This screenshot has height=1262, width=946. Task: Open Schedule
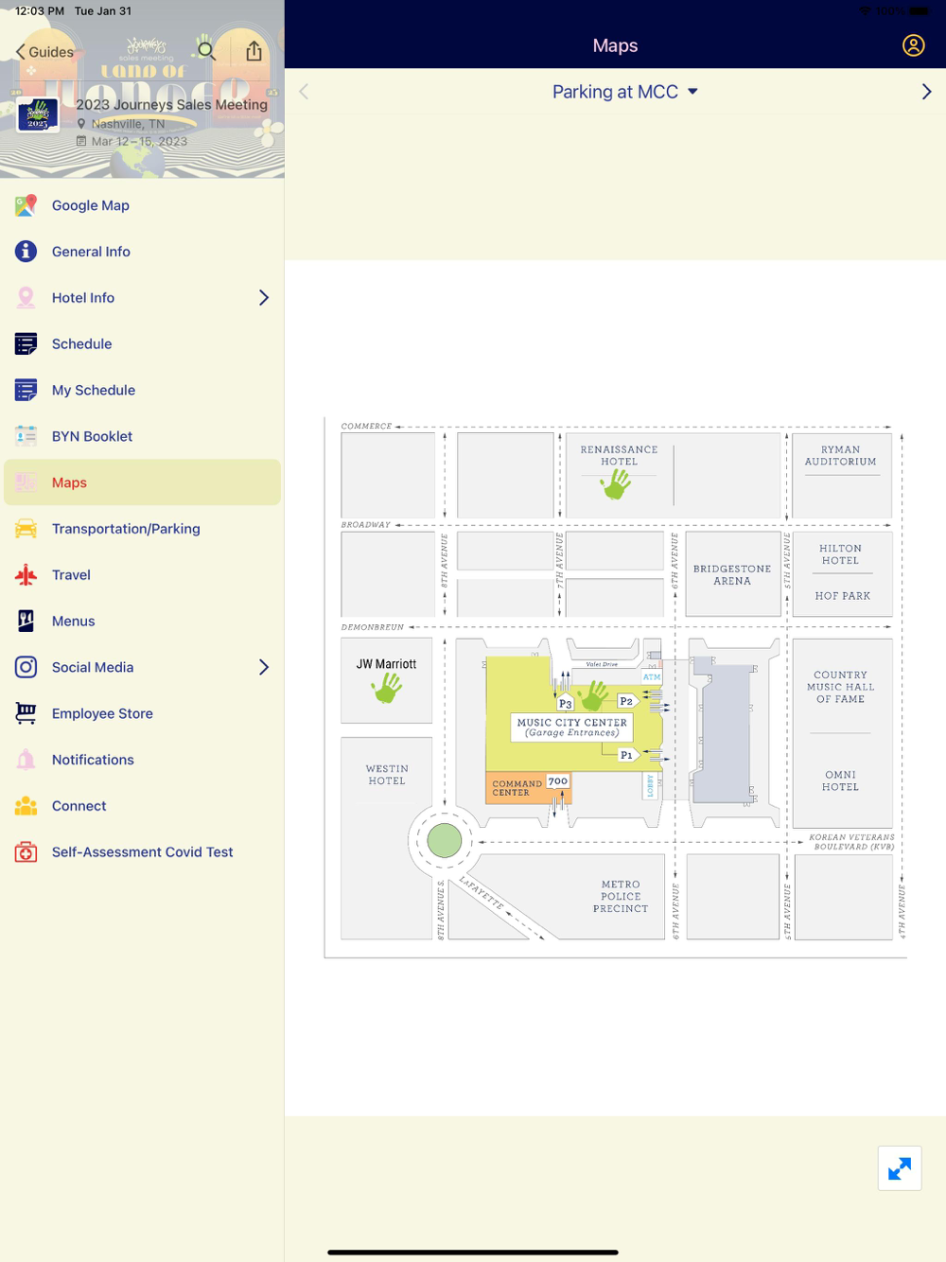142,344
